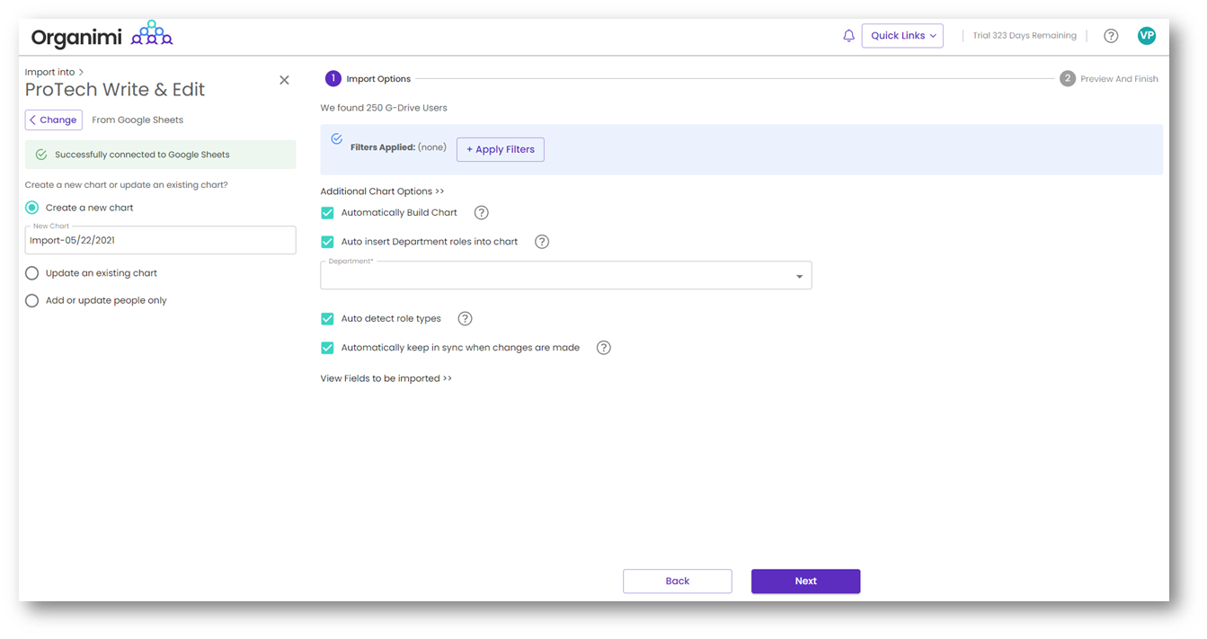Toggle Auto detect role types checkbox

point(327,319)
